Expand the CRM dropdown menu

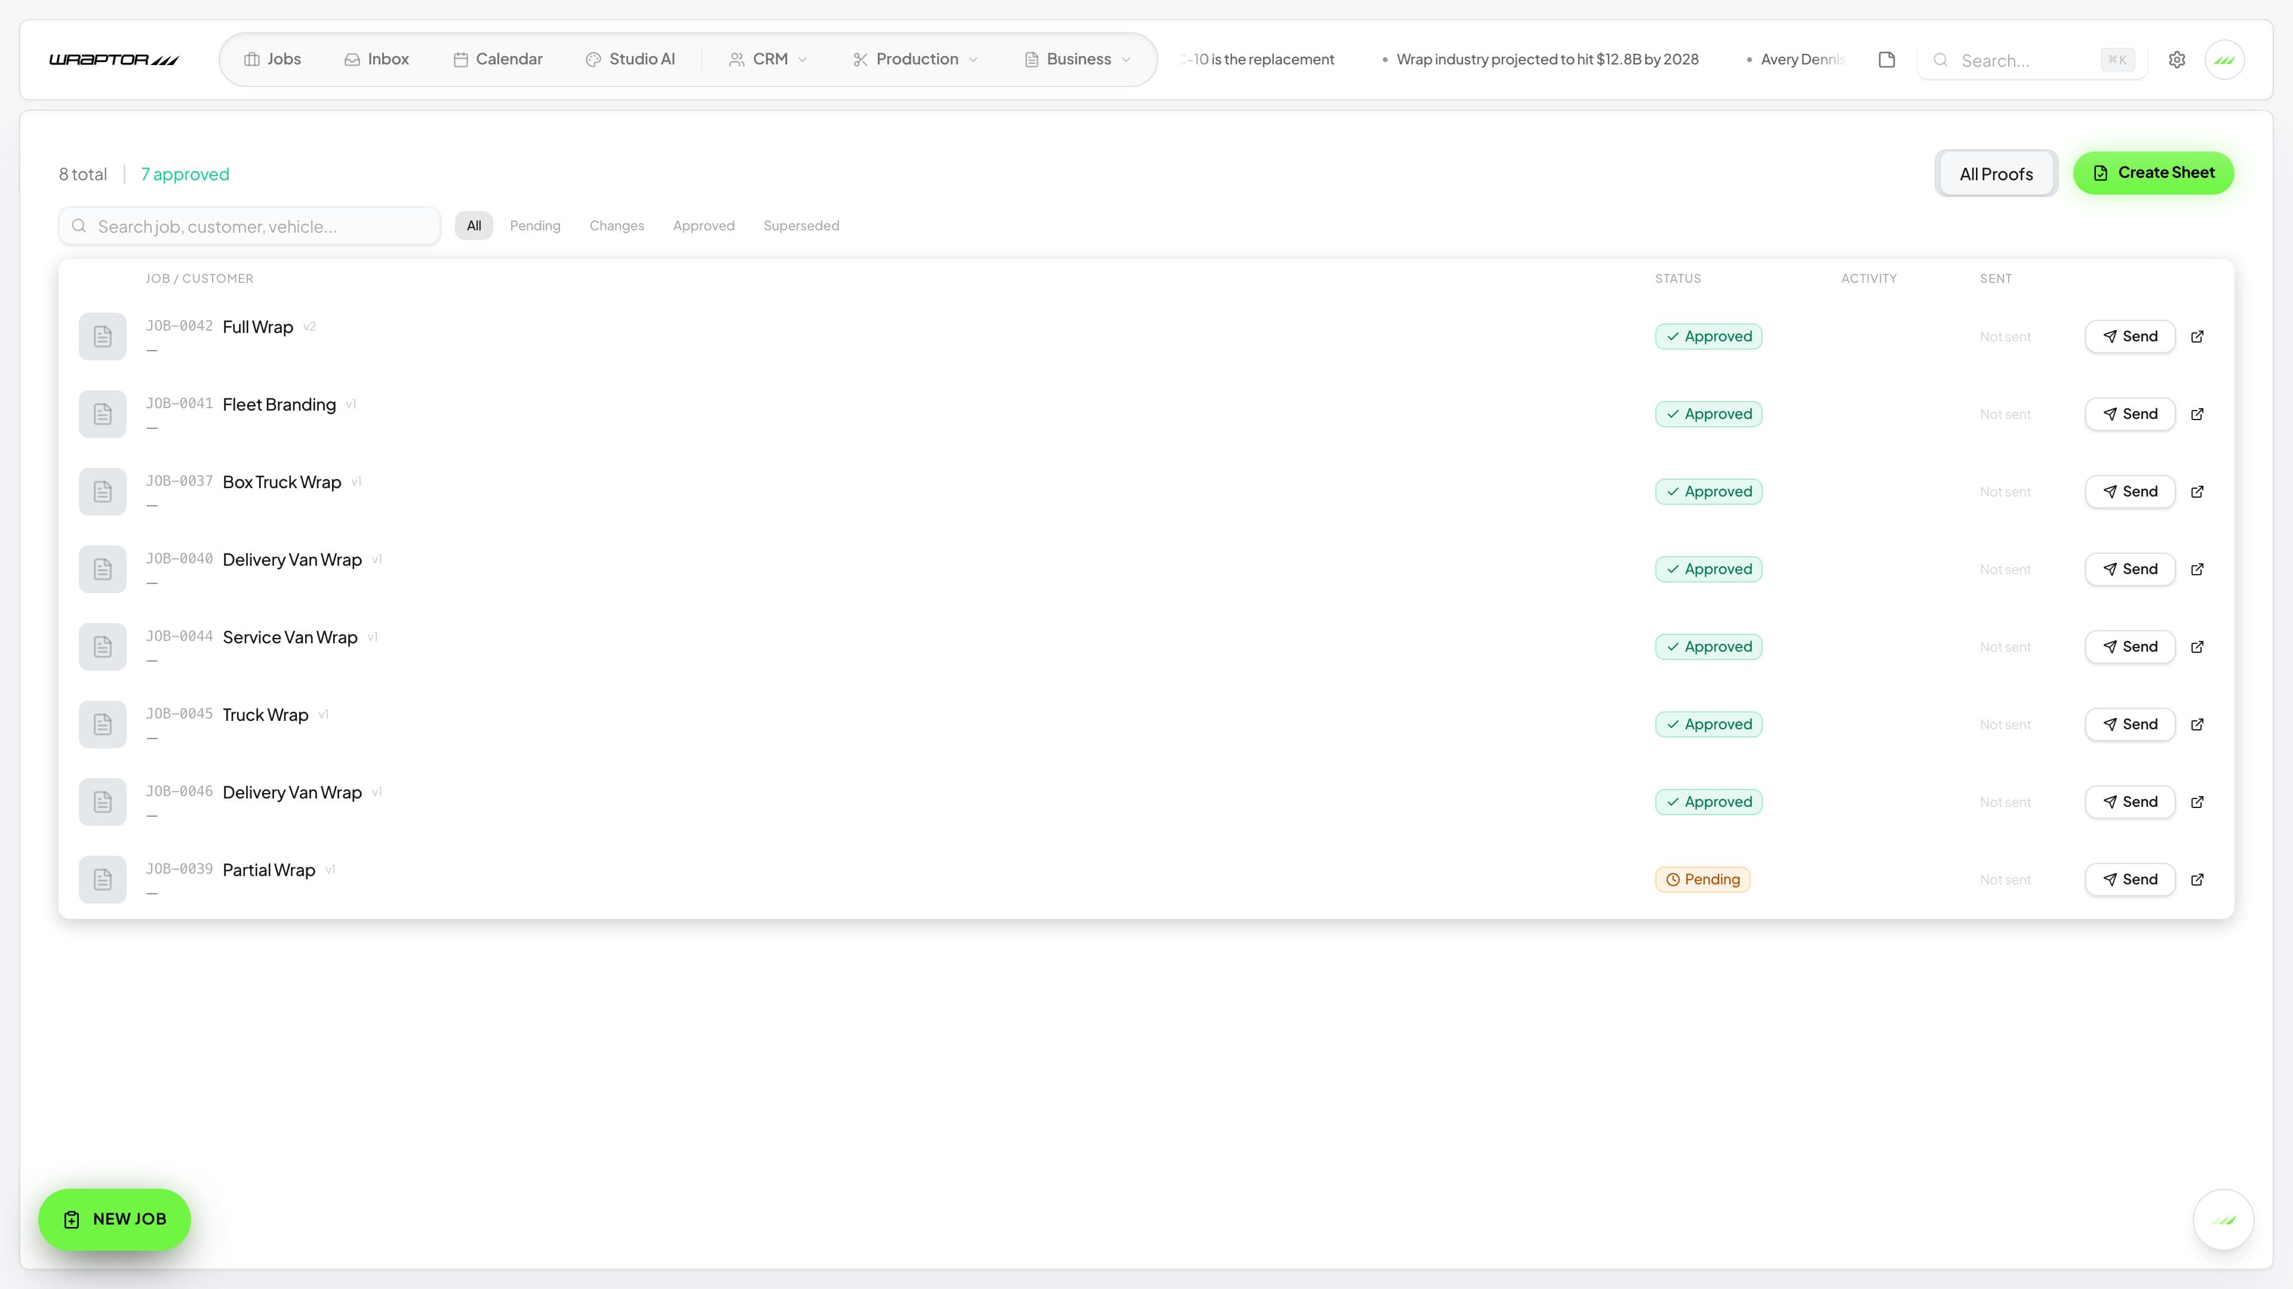click(768, 60)
